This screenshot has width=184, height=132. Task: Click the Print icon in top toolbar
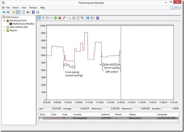click(28, 12)
